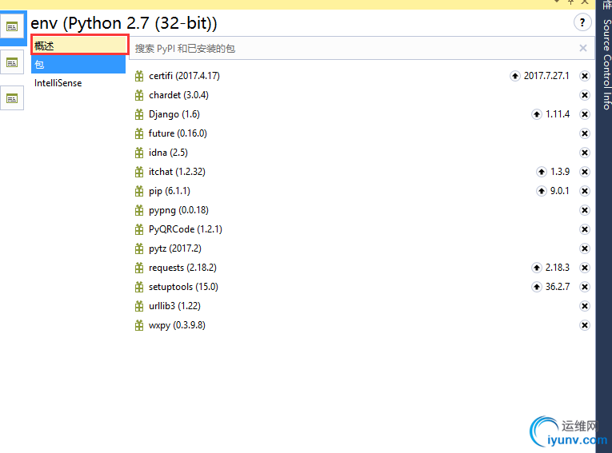The height and width of the screenshot is (453, 612).
Task: Switch to the 包 packages tab
Action: click(x=78, y=65)
